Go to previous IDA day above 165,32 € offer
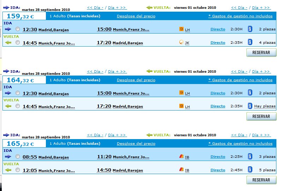287x191 pixels. tap(95, 135)
